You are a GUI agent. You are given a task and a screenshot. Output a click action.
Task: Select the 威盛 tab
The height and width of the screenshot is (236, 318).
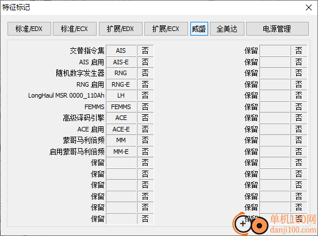tap(199, 29)
